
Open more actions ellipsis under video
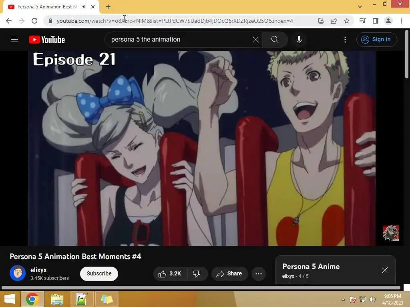pyautogui.click(x=259, y=273)
